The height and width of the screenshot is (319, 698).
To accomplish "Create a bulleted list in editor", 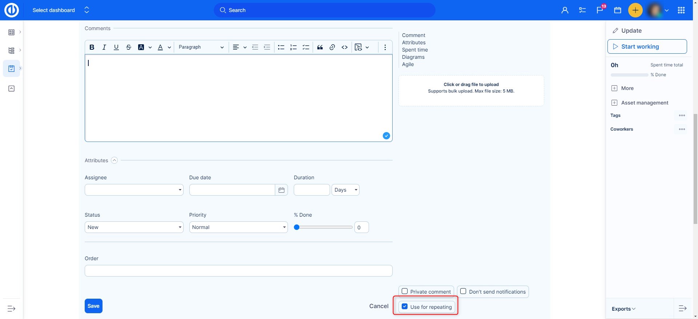I will (281, 47).
